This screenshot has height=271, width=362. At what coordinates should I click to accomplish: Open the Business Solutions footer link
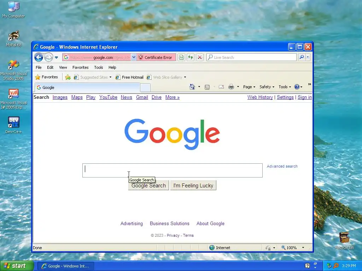coord(169,223)
